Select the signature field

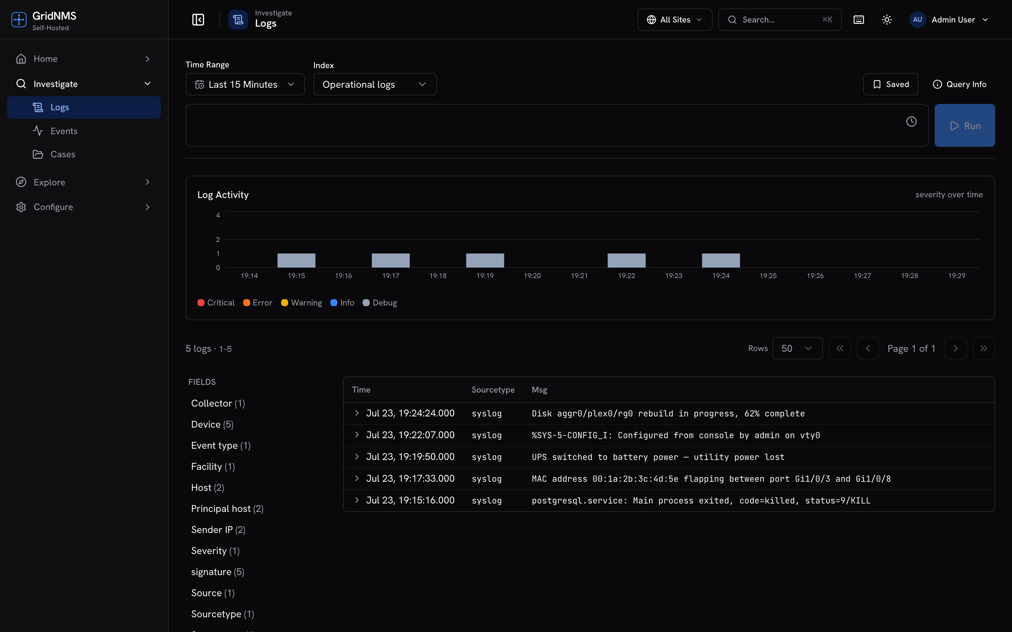pos(218,572)
